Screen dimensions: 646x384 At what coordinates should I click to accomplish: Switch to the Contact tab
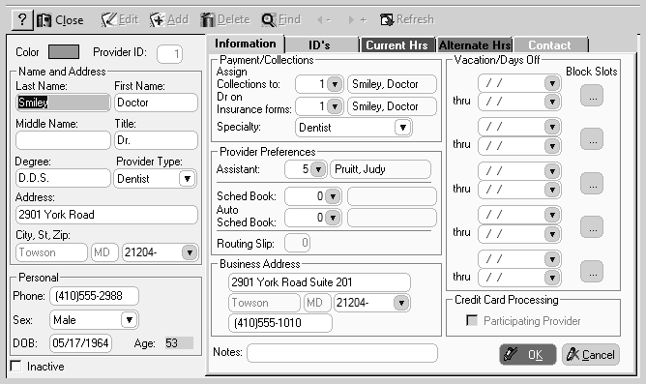550,44
